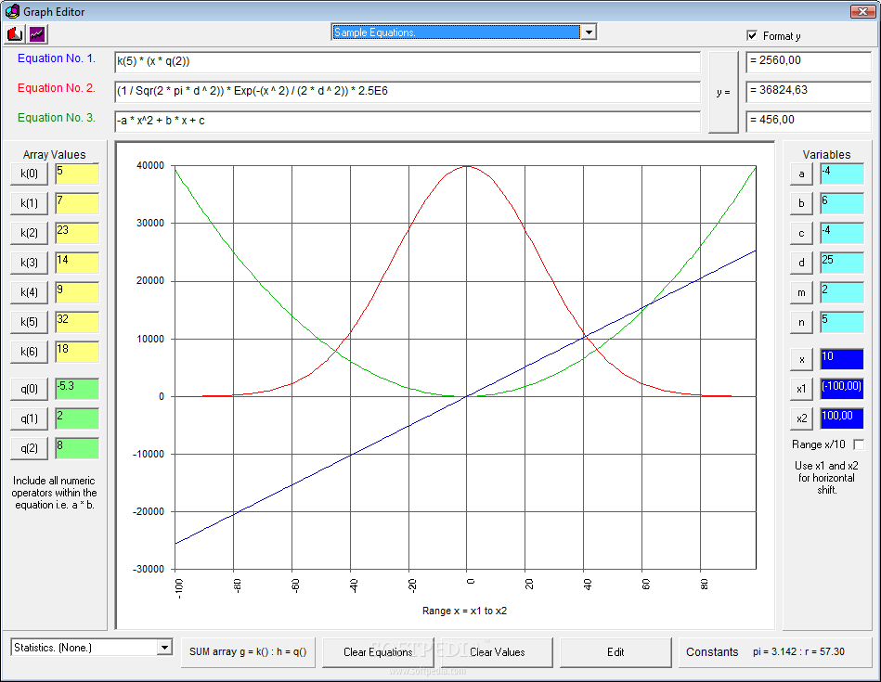881x682 pixels.
Task: Close the Graph Editor window
Action: [x=862, y=11]
